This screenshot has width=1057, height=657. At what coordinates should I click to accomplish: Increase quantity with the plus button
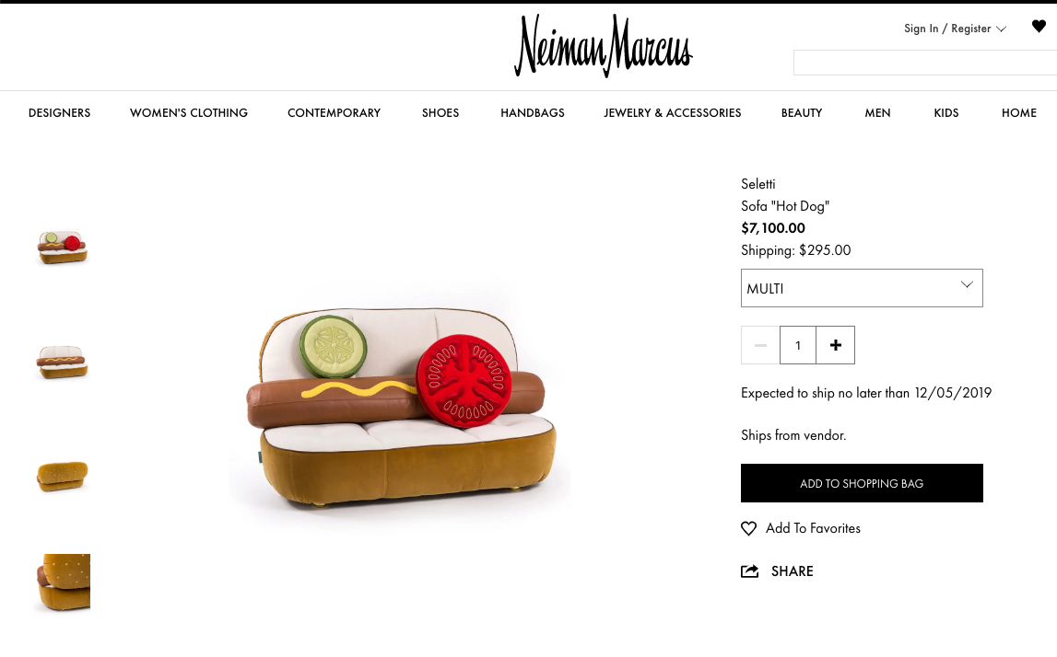(x=835, y=345)
